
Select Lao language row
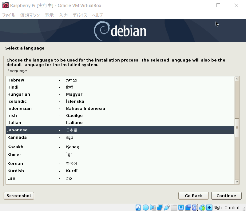coord(120,178)
